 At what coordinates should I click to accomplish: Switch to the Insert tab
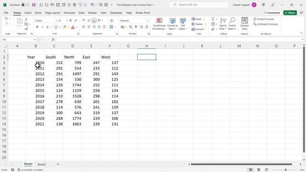coord(28,13)
